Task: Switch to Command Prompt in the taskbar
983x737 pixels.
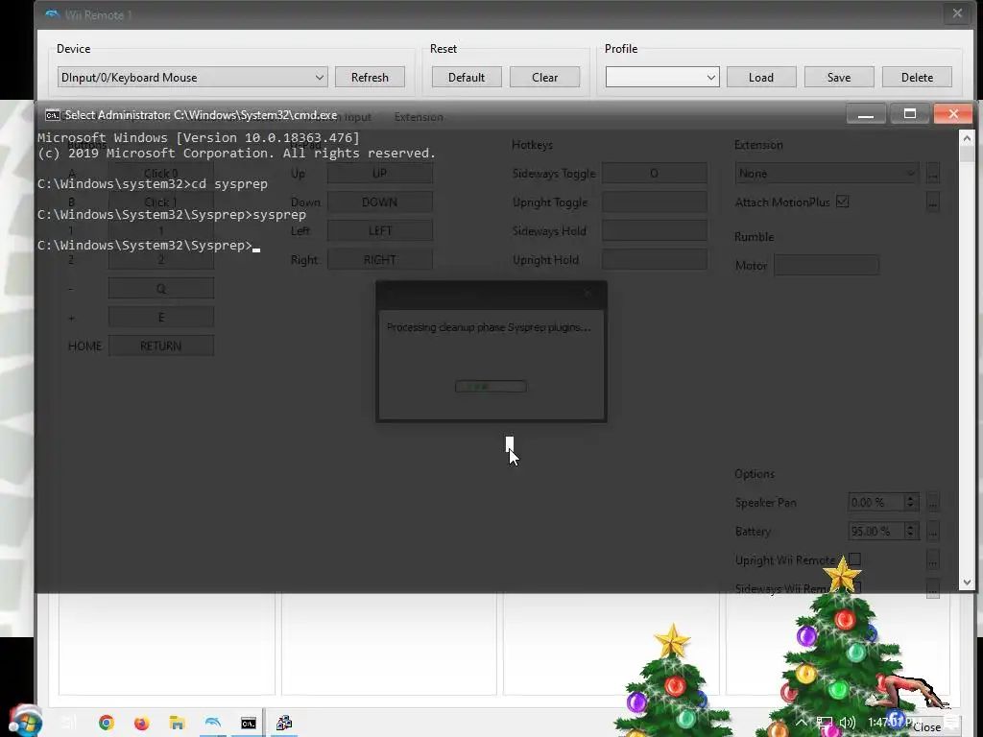Action: pos(249,723)
